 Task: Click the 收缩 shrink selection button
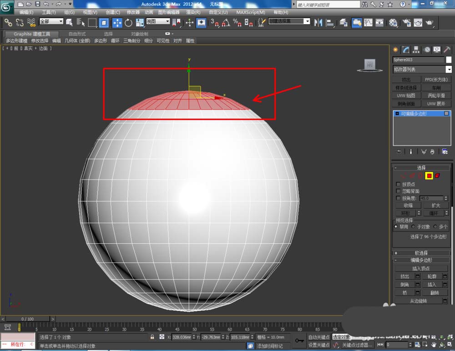[x=408, y=206]
